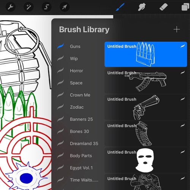Select the AK rifle Untitled Brush
The image size is (190, 190).
(146, 81)
